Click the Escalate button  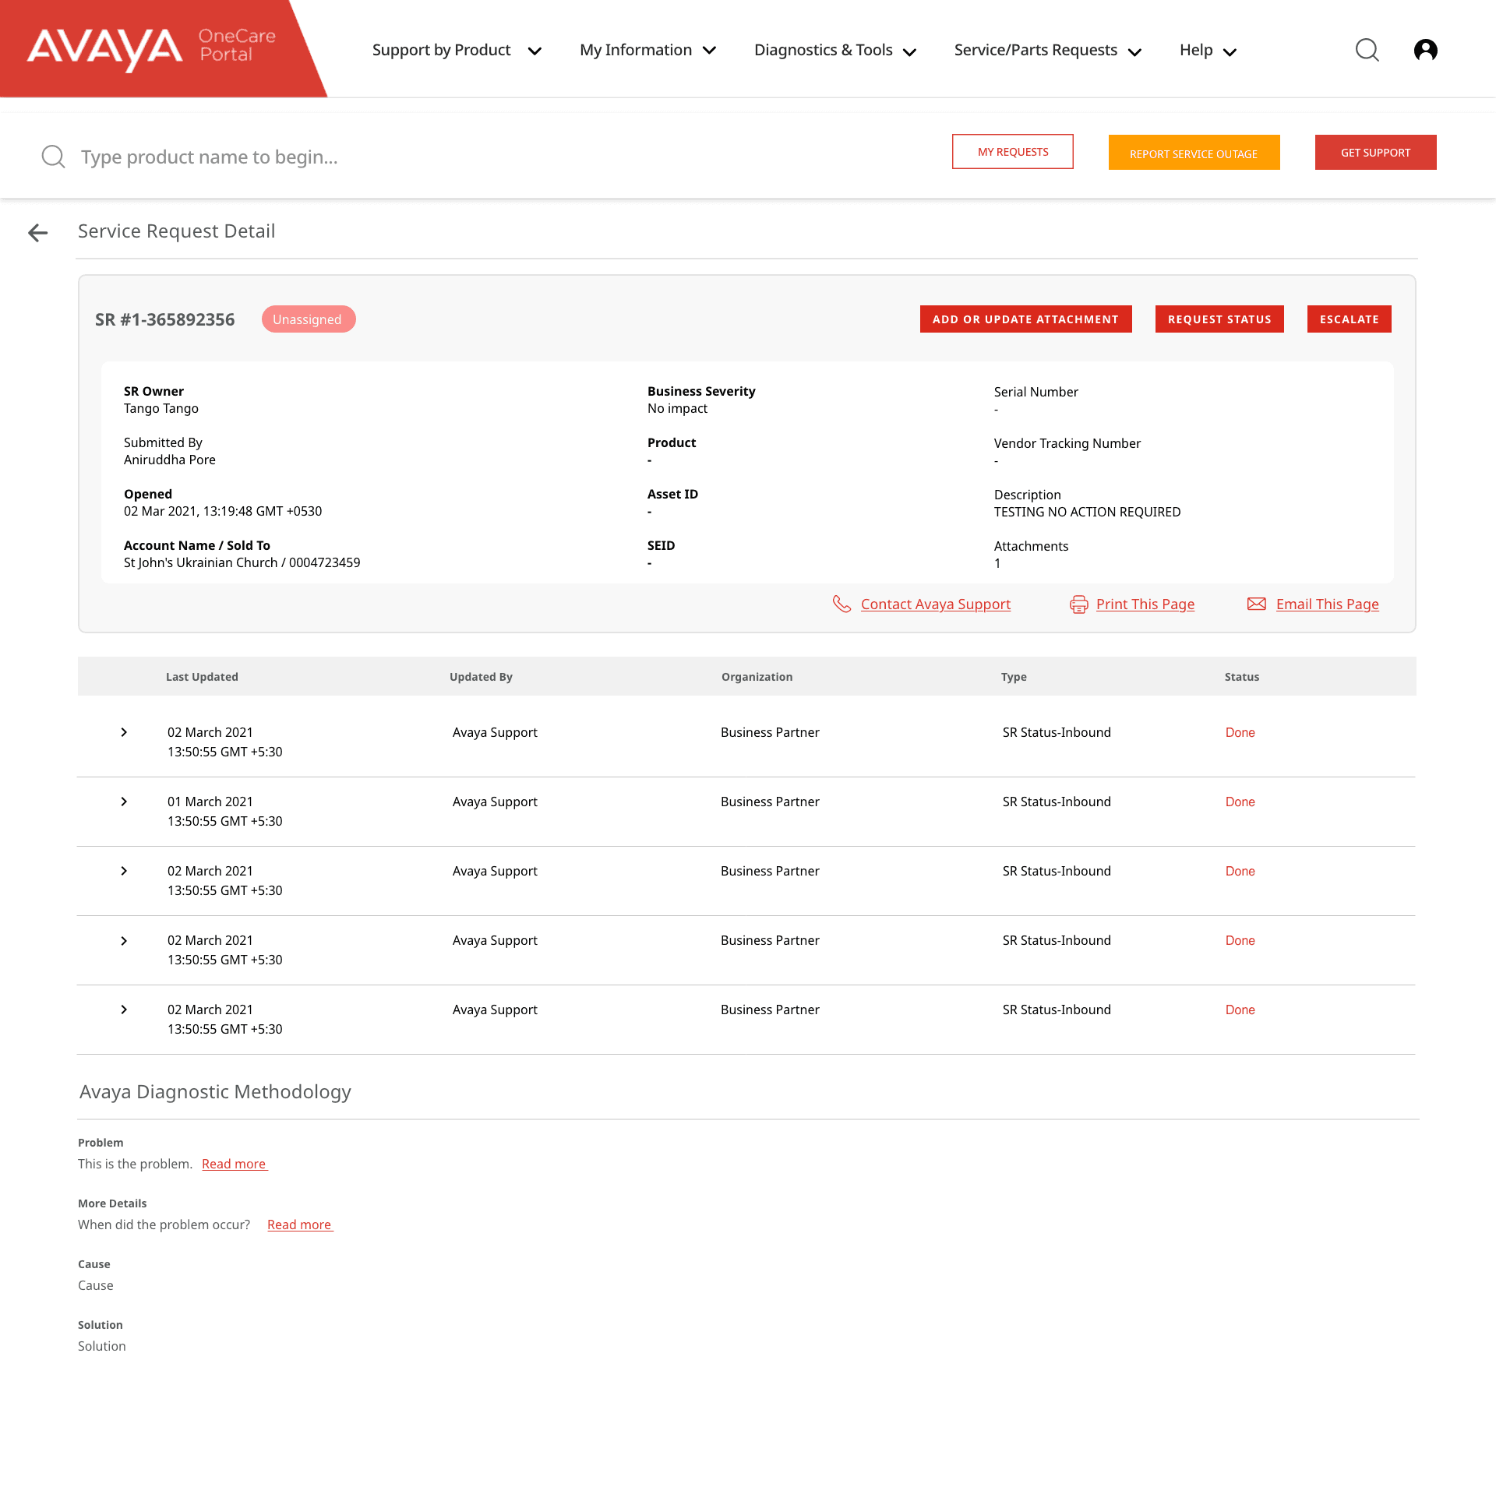[x=1349, y=319]
